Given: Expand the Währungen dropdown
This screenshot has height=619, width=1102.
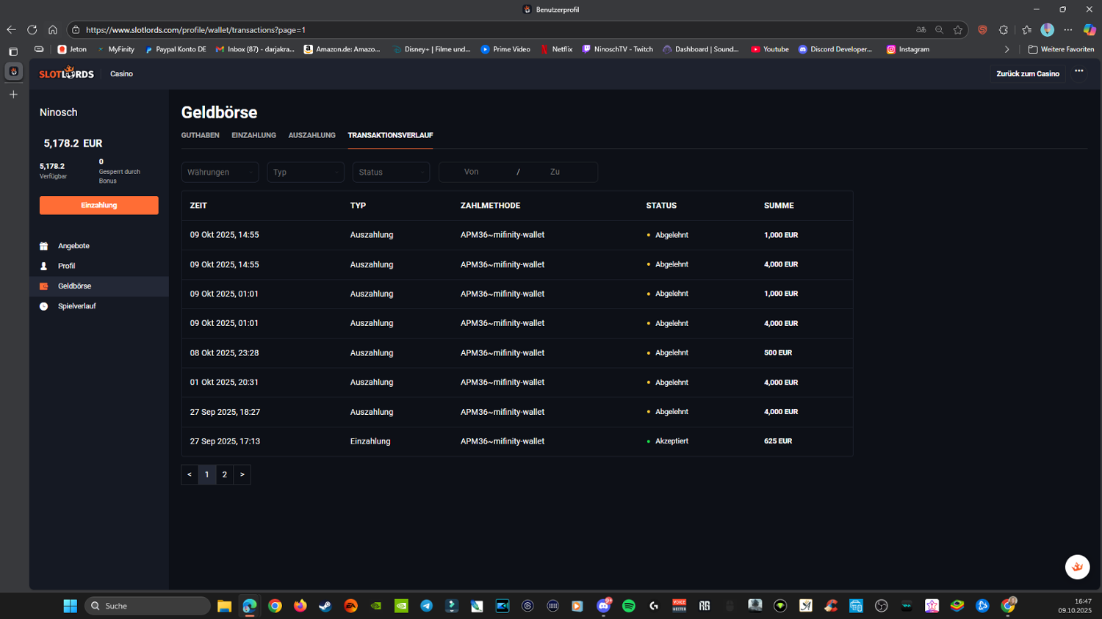Looking at the screenshot, I should pos(220,172).
